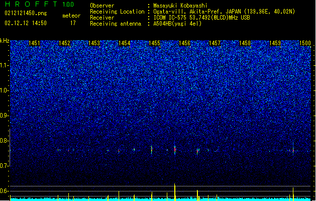Click the meteor echo just before 1500
This screenshot has width=316, height=201.
(x=293, y=150)
